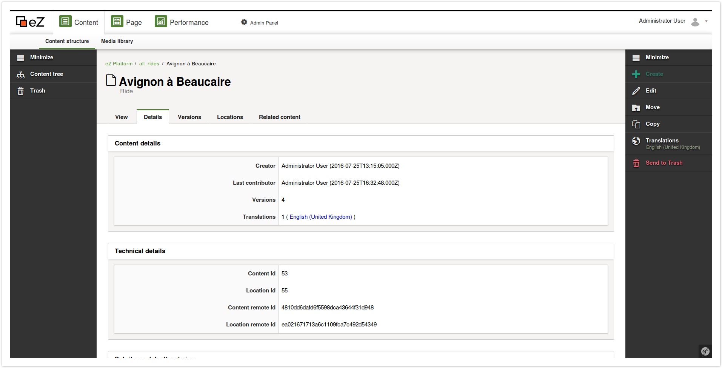The height and width of the screenshot is (368, 722).
Task: Open the Locations tab
Action: tap(230, 117)
